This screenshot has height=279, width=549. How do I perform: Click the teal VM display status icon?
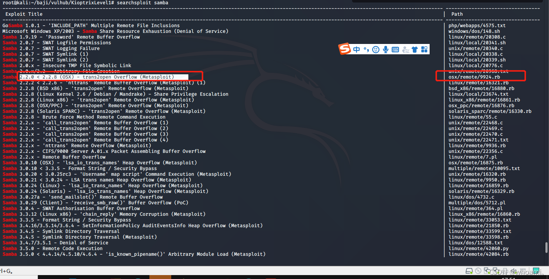[x=536, y=271]
